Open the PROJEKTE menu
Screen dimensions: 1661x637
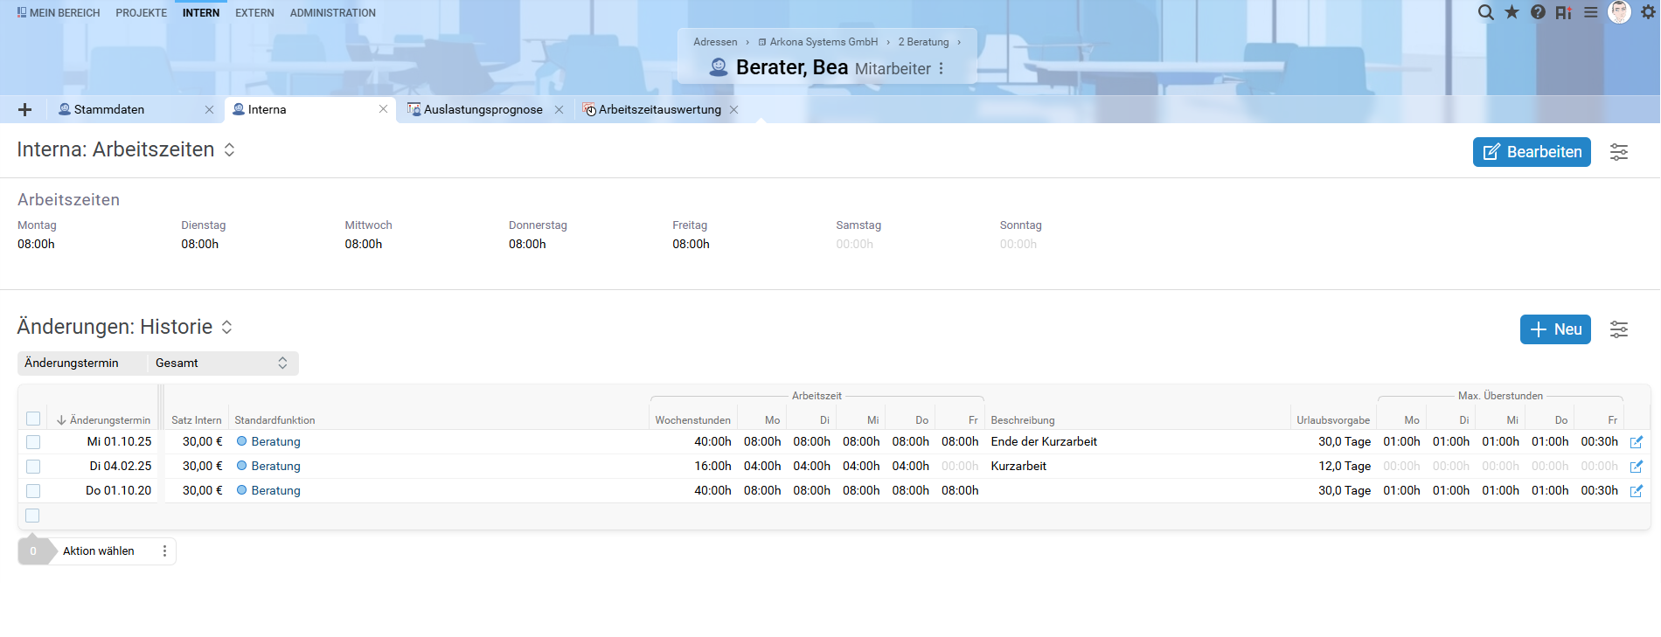[x=141, y=12]
